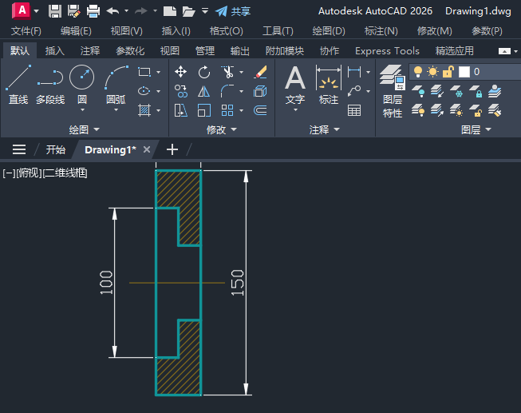This screenshot has width=521, height=413.
Task: Click the Open folder icon
Action: click(x=189, y=11)
